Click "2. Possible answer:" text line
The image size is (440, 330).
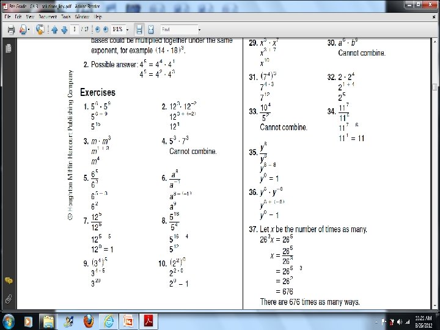coord(111,65)
